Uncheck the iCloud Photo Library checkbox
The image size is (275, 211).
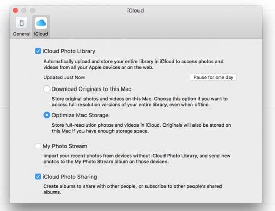[38, 51]
